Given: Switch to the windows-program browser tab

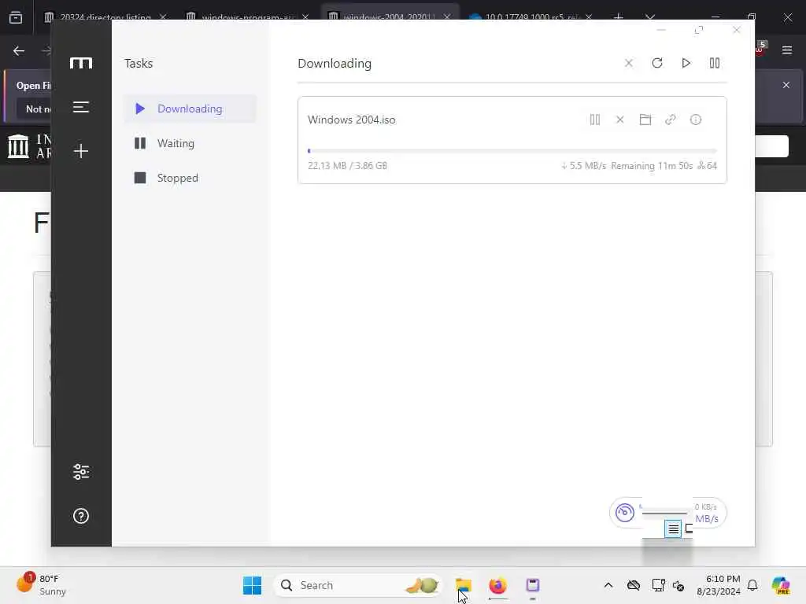Looking at the screenshot, I should (x=248, y=17).
